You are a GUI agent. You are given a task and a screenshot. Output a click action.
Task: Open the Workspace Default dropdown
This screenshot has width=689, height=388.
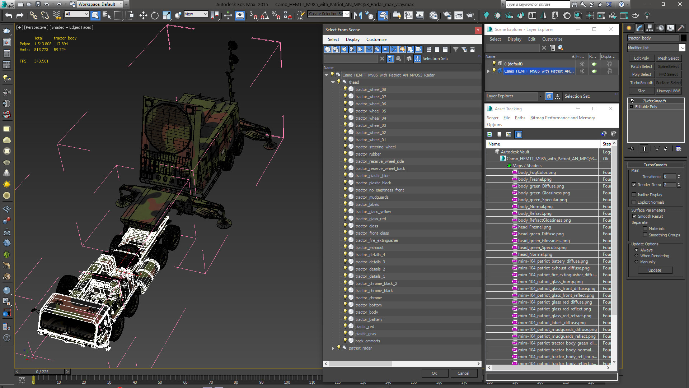(x=121, y=4)
